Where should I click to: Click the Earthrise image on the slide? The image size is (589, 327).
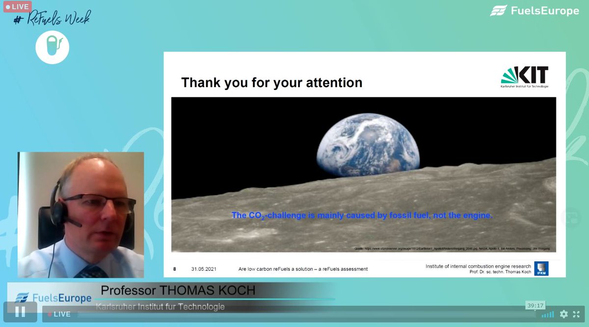pyautogui.click(x=364, y=174)
